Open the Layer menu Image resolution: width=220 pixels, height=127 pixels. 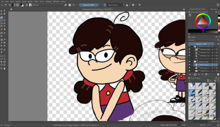coord(24,1)
